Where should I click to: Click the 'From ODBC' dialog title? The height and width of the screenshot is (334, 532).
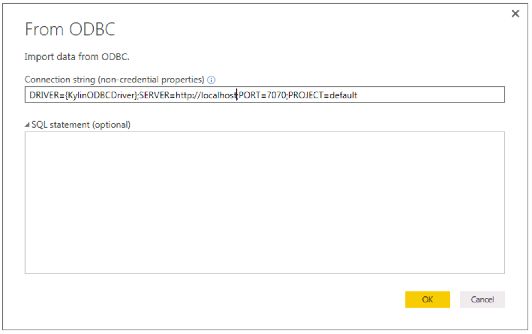click(70, 29)
